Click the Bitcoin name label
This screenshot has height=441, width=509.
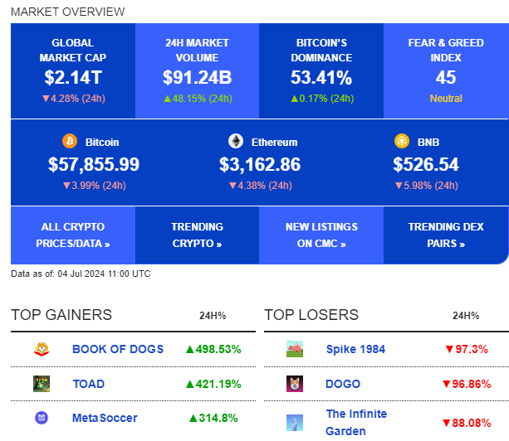click(x=102, y=143)
